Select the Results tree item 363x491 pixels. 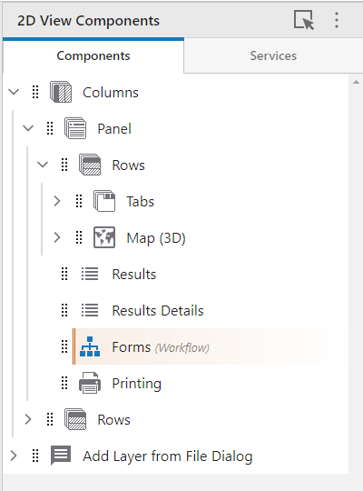(133, 274)
